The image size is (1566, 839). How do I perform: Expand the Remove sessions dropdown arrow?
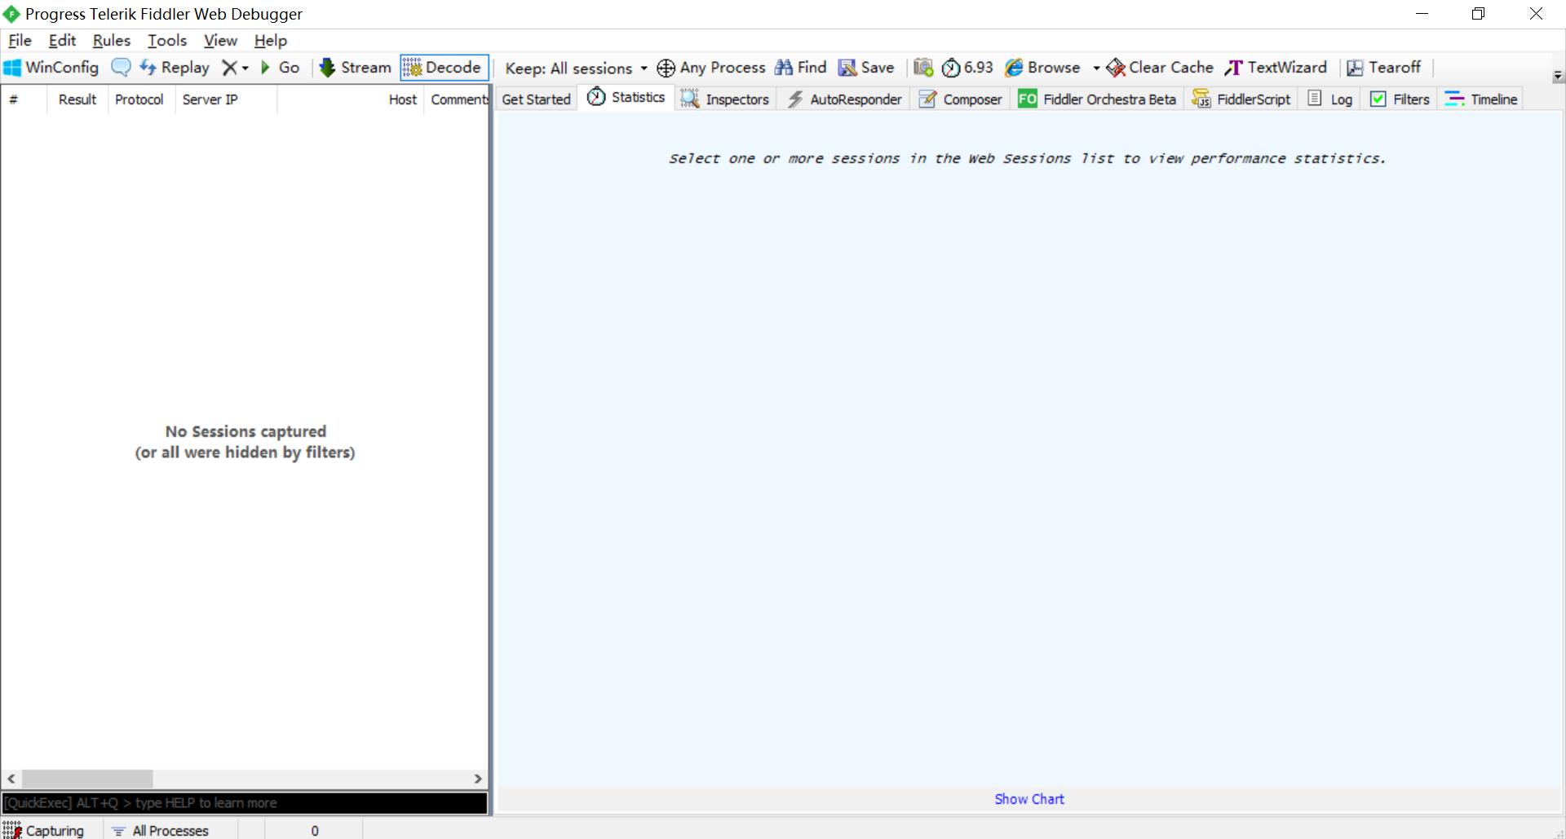coord(246,68)
